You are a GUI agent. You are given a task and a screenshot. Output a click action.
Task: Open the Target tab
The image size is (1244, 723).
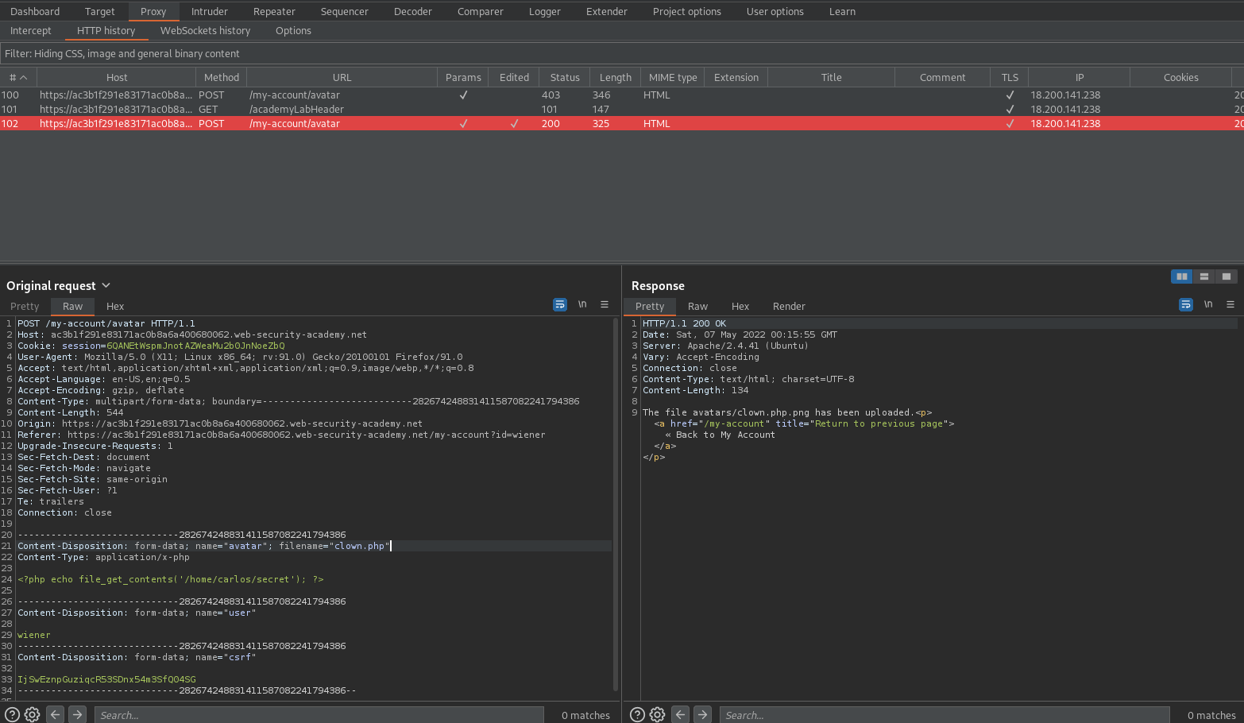click(99, 11)
